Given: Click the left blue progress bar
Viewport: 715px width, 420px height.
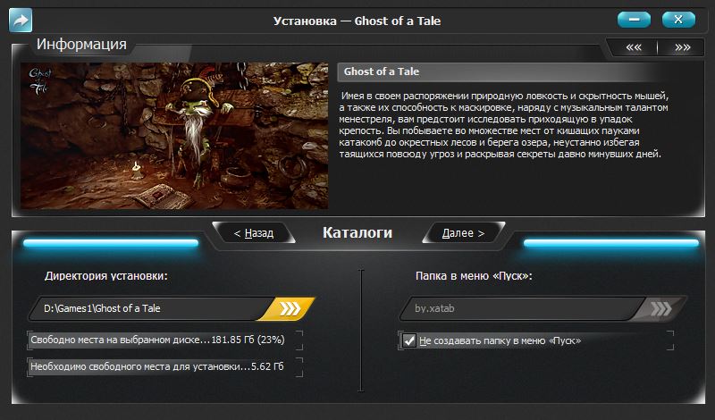Looking at the screenshot, I should 111,243.
